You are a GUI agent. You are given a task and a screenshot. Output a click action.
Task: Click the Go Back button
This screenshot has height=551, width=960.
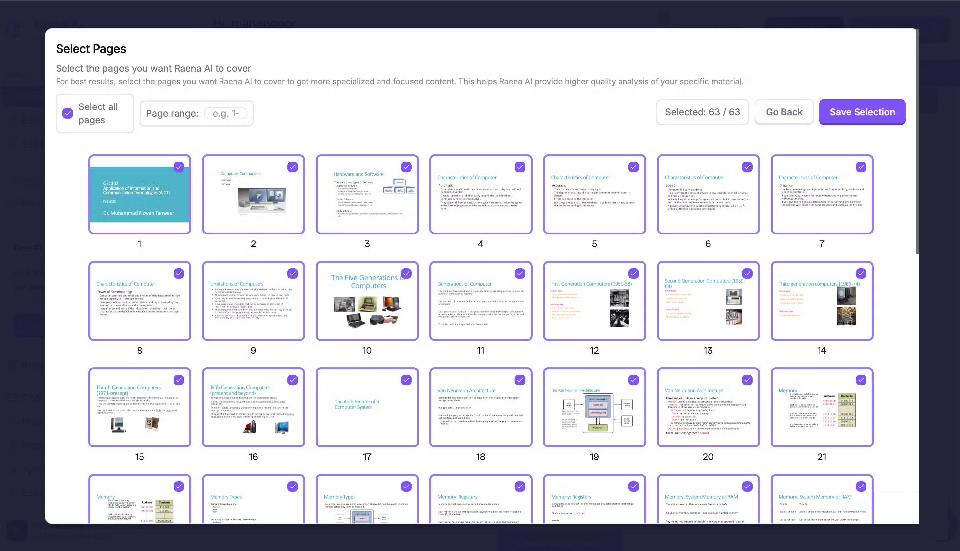point(784,112)
